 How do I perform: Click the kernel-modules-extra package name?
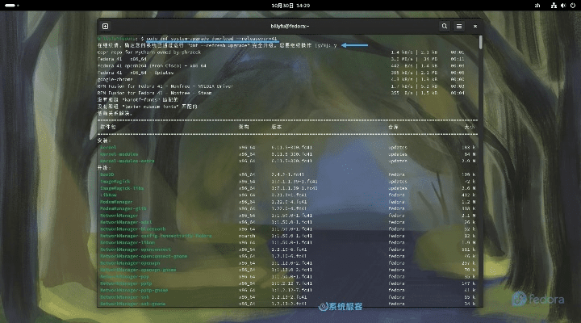click(124, 161)
